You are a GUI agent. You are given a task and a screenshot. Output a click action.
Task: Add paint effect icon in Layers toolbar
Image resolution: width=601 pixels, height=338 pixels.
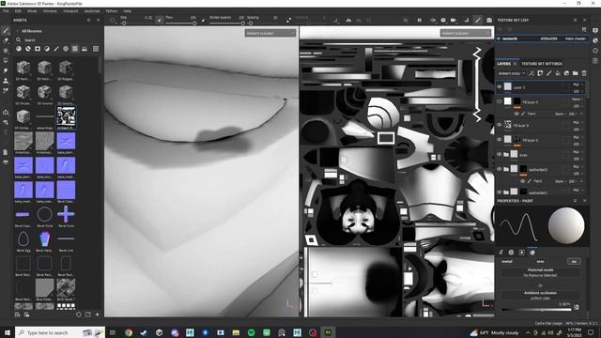click(532, 73)
